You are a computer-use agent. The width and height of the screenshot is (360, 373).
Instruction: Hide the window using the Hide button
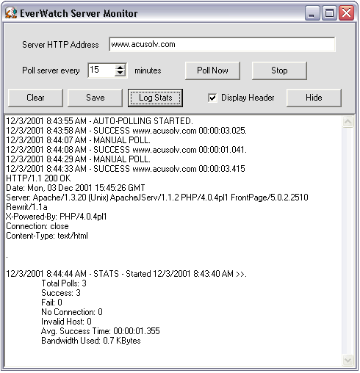click(314, 98)
